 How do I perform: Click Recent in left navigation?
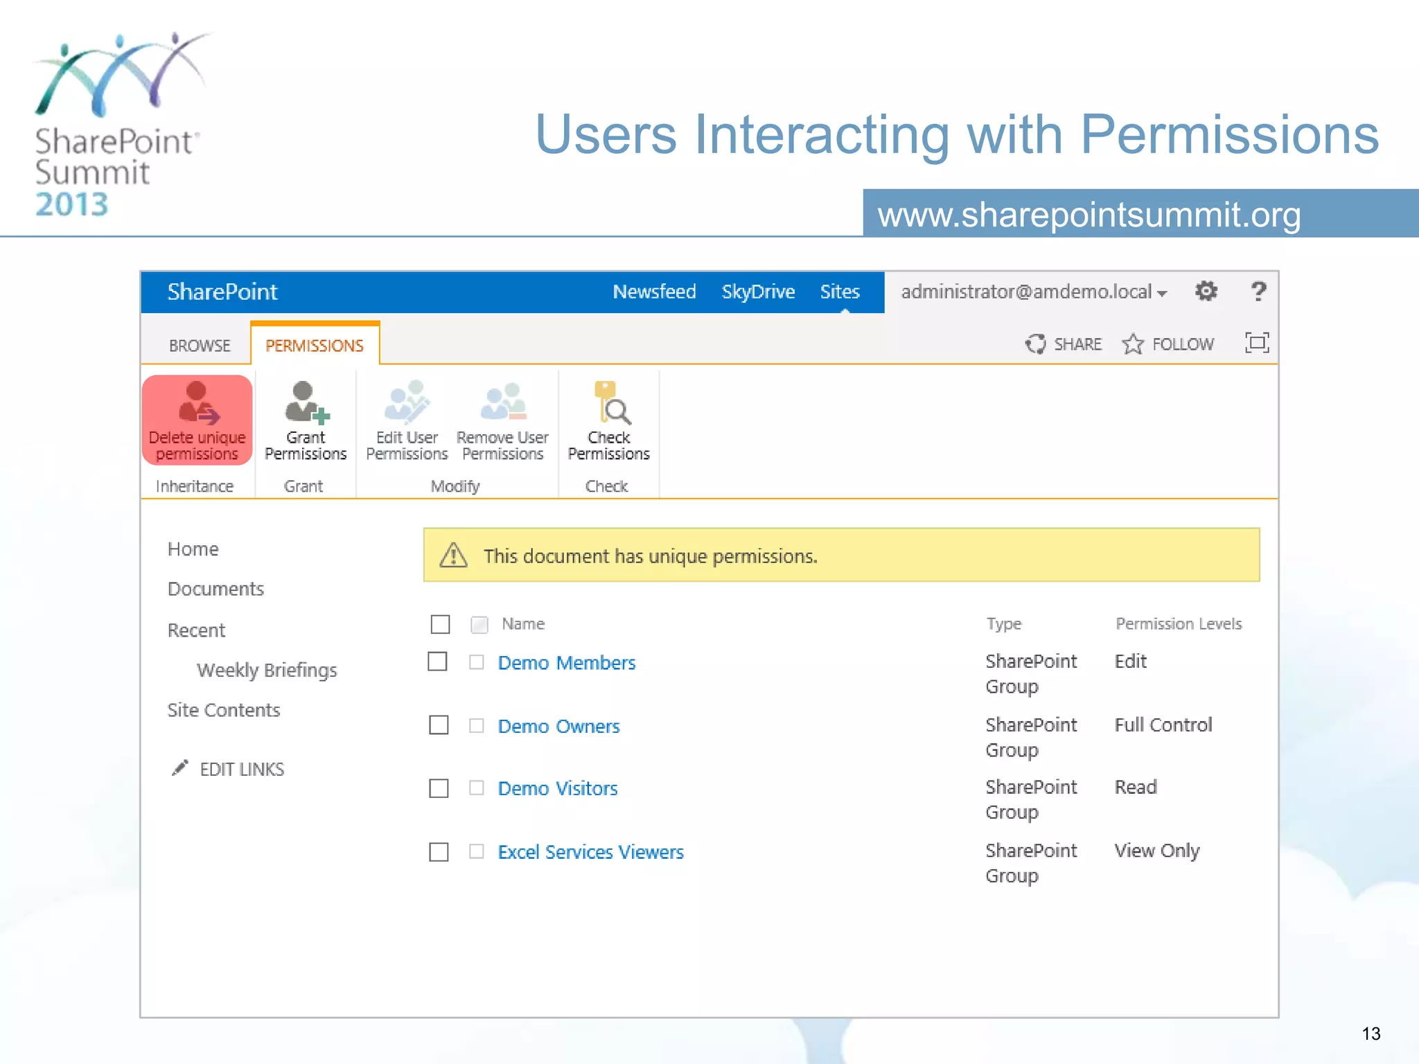(x=196, y=630)
